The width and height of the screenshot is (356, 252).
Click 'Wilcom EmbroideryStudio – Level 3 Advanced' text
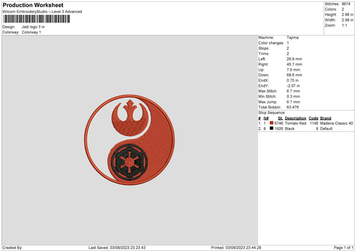pos(42,12)
